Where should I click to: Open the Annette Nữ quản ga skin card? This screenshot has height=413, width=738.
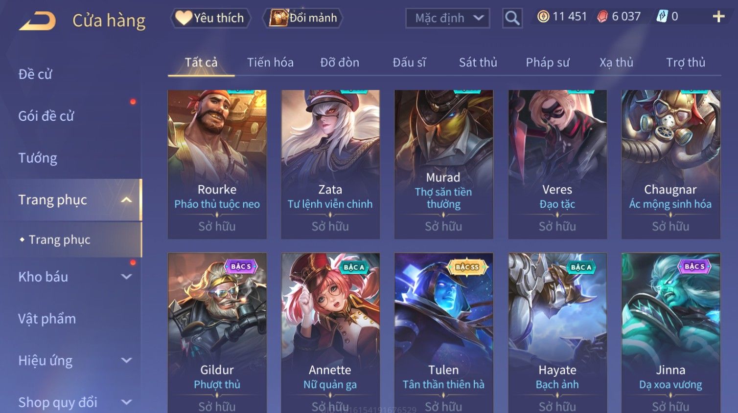[330, 333]
